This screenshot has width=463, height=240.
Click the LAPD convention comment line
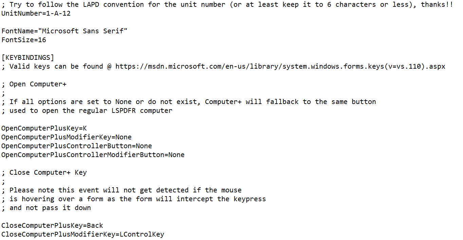pyautogui.click(x=227, y=5)
